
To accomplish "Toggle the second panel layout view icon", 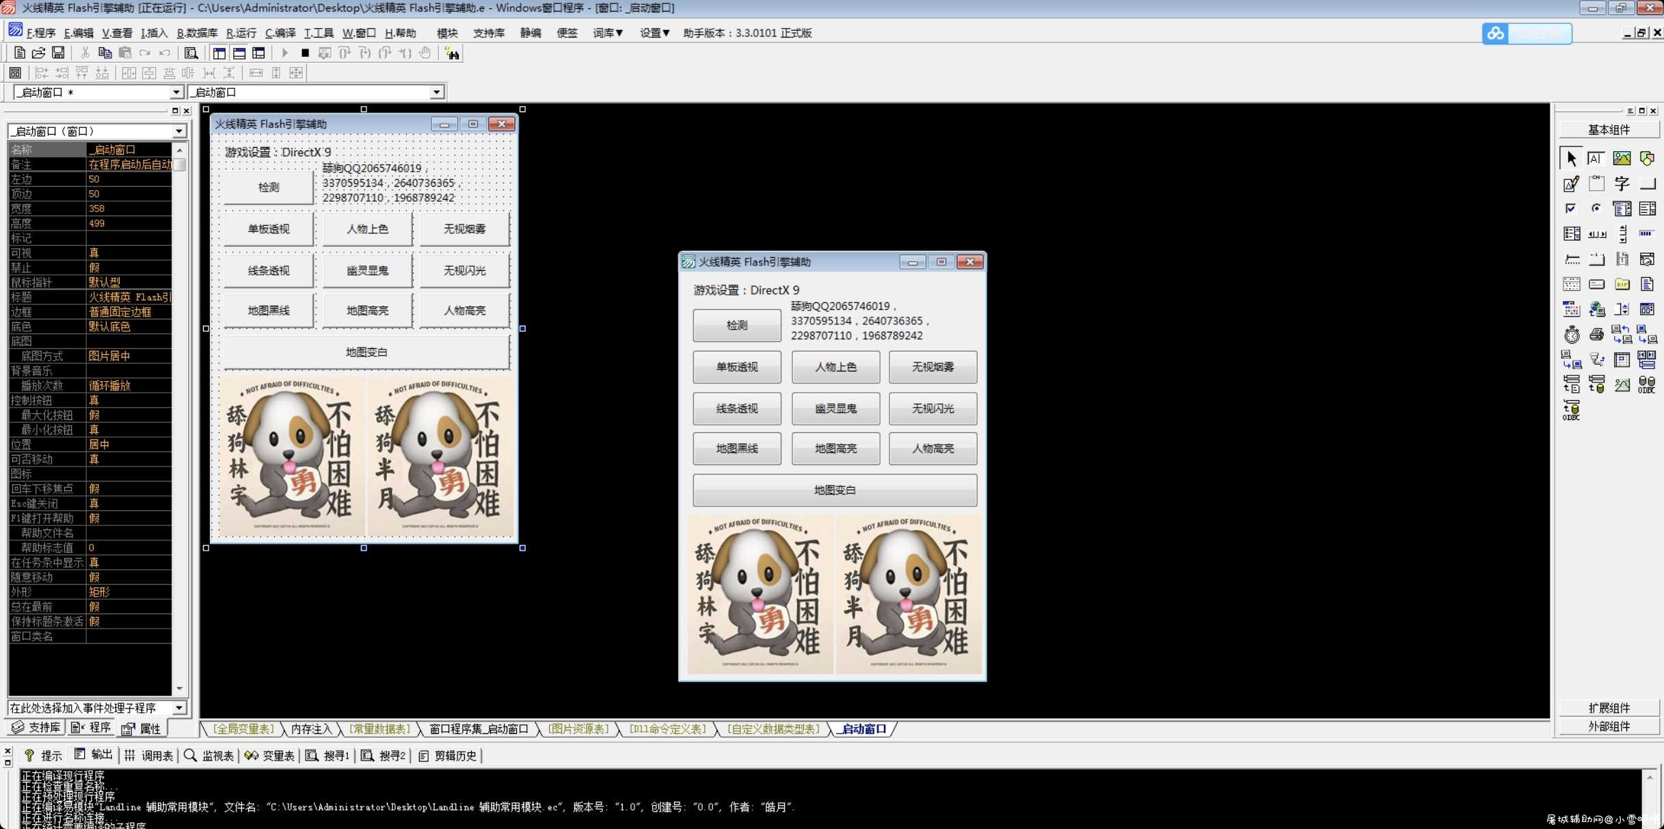I will coord(239,53).
